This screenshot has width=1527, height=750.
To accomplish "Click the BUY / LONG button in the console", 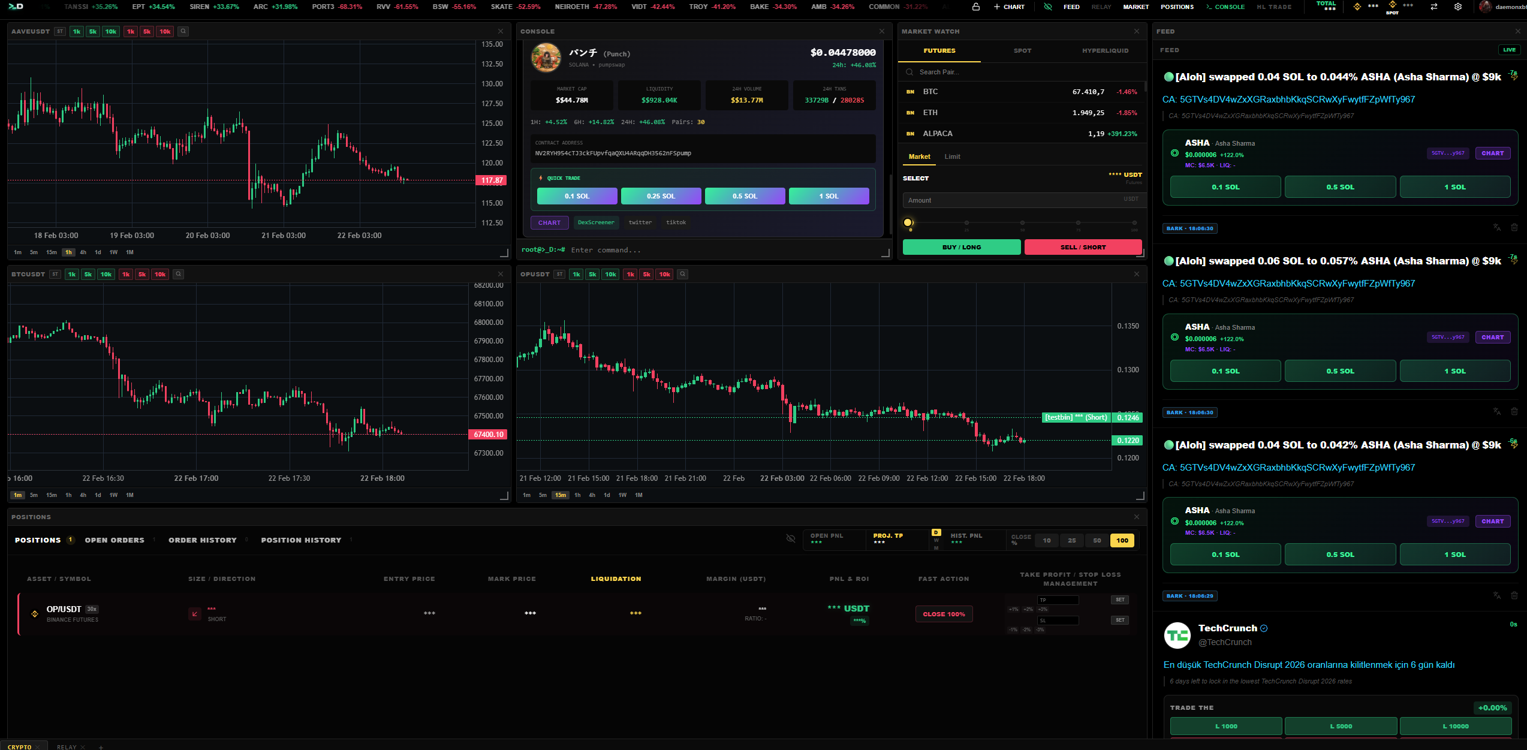I will [961, 247].
